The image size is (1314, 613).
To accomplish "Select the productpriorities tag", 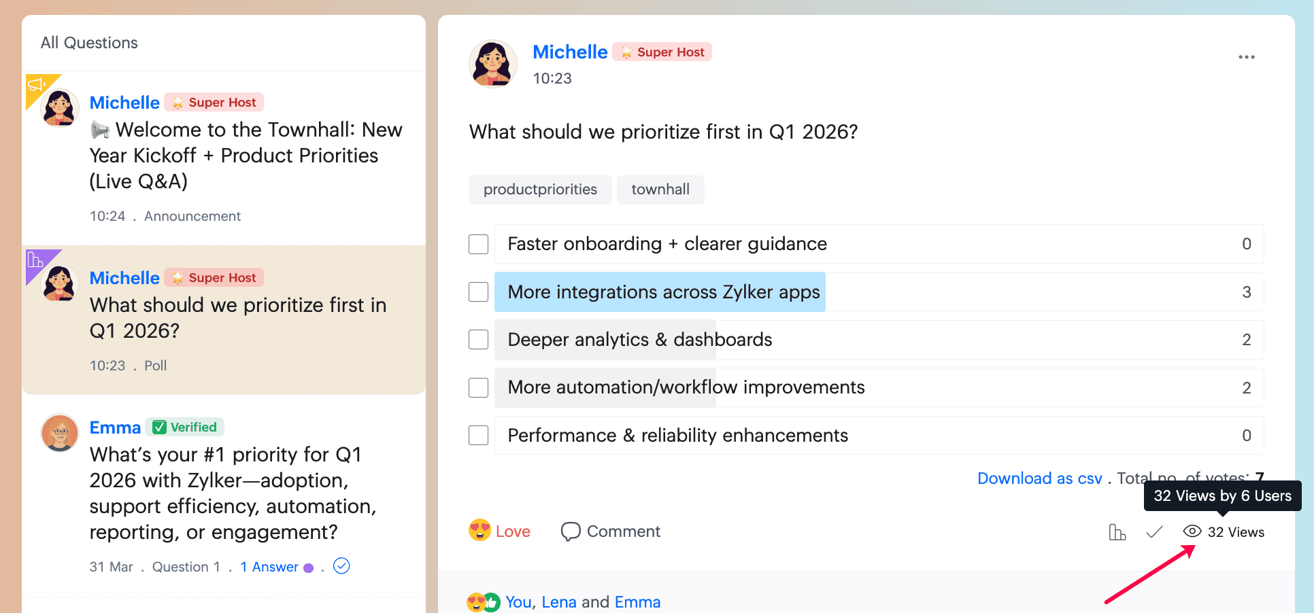I will pyautogui.click(x=540, y=190).
